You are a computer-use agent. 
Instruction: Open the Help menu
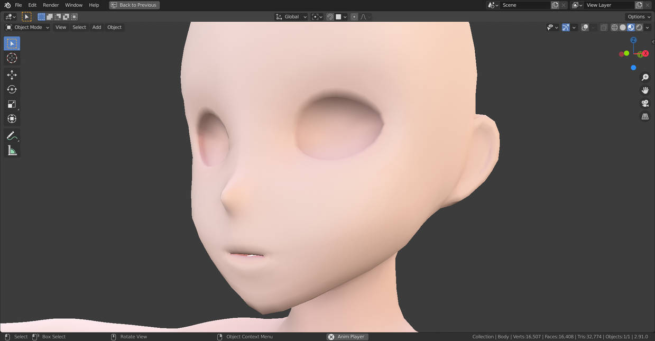[x=94, y=5]
